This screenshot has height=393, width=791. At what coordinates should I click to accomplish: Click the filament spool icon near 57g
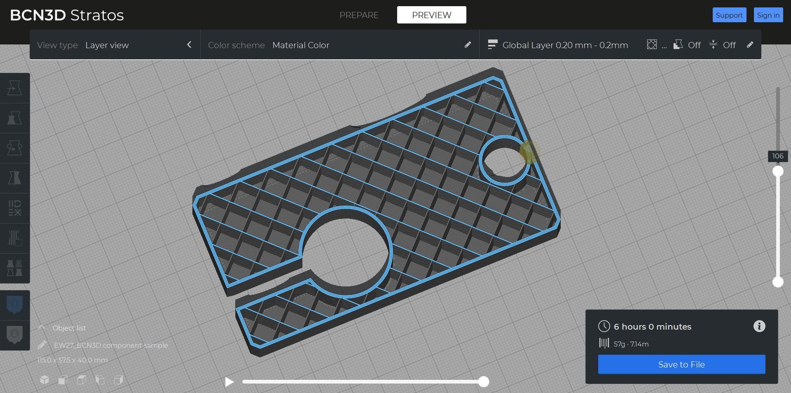[x=604, y=343]
